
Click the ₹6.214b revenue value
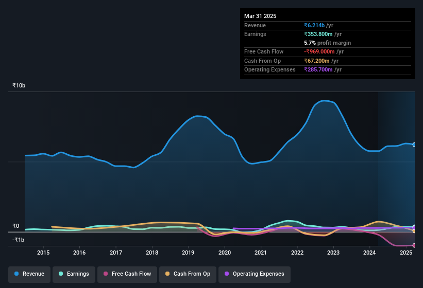click(x=314, y=25)
